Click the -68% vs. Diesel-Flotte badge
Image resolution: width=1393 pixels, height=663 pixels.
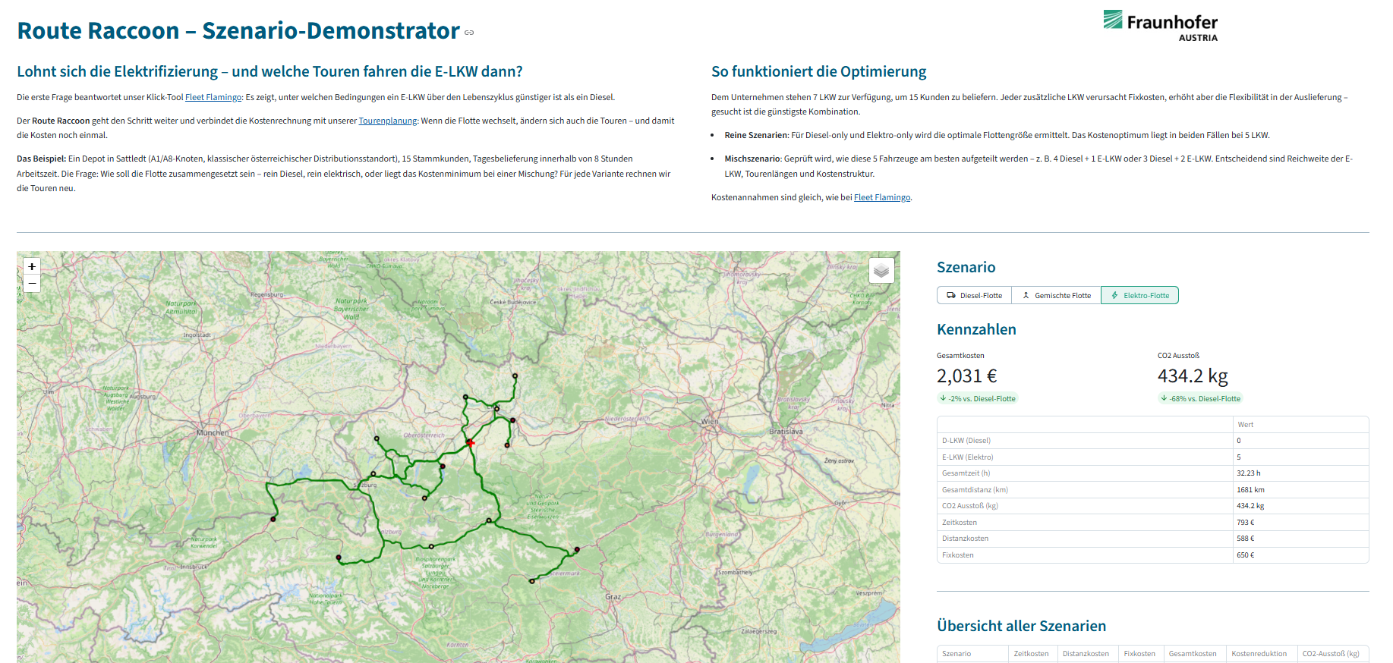coord(1200,398)
